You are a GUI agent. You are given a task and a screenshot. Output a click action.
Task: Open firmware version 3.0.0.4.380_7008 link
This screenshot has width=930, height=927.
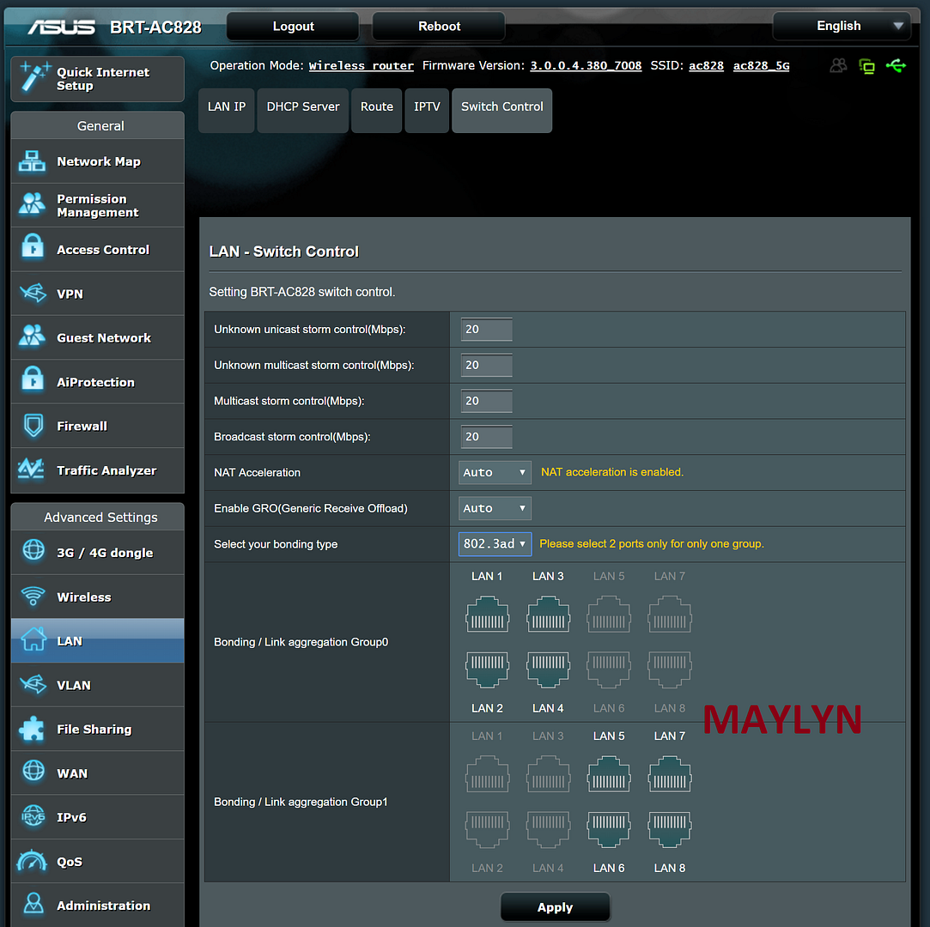click(586, 66)
